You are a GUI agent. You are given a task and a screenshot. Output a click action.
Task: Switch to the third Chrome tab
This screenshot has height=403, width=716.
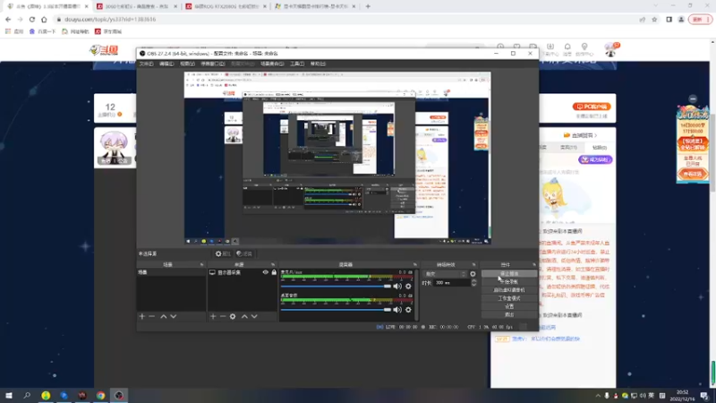[226, 6]
